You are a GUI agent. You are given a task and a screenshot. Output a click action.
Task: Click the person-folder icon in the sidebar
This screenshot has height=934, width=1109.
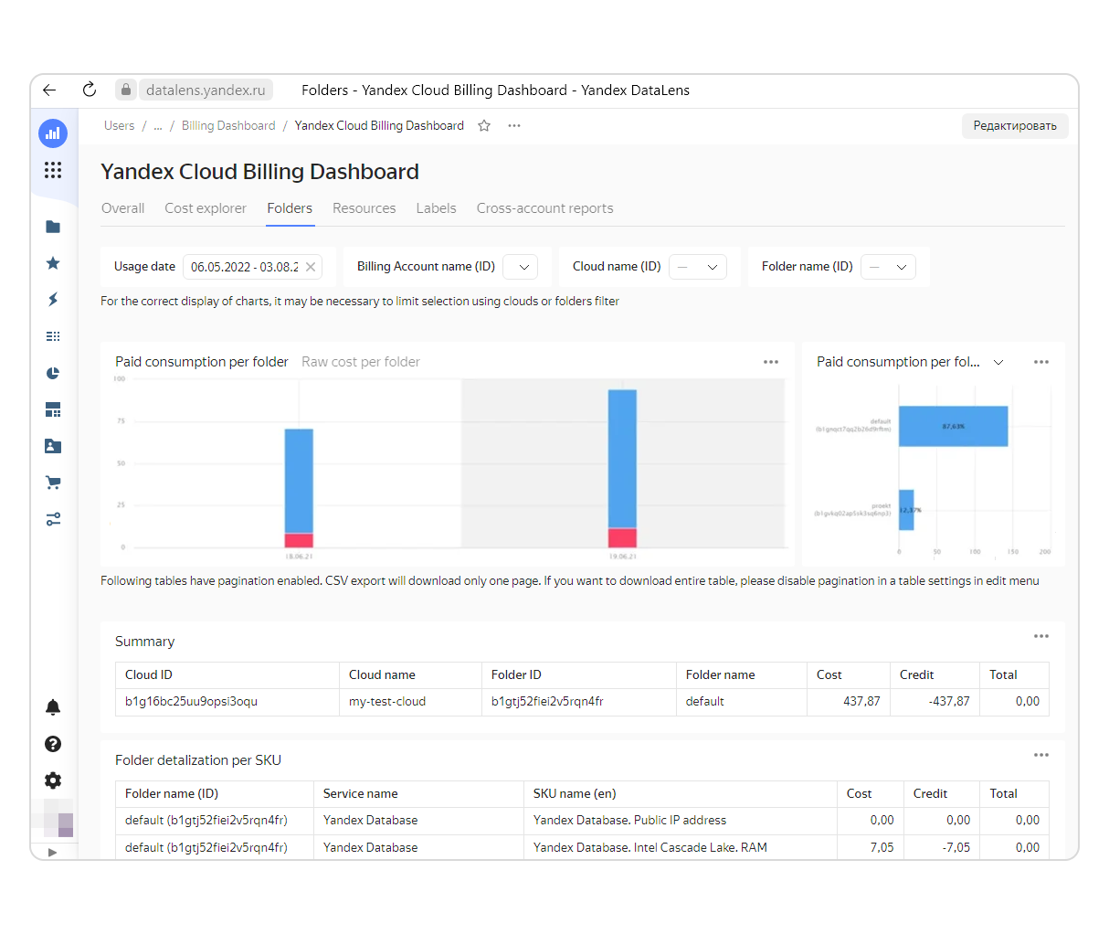click(x=53, y=446)
